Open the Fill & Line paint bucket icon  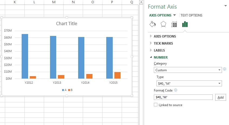coord(153,24)
